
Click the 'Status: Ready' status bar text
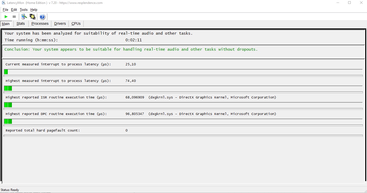[10, 190]
